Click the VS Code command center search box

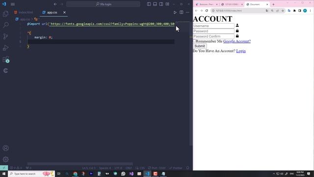(x=103, y=4)
